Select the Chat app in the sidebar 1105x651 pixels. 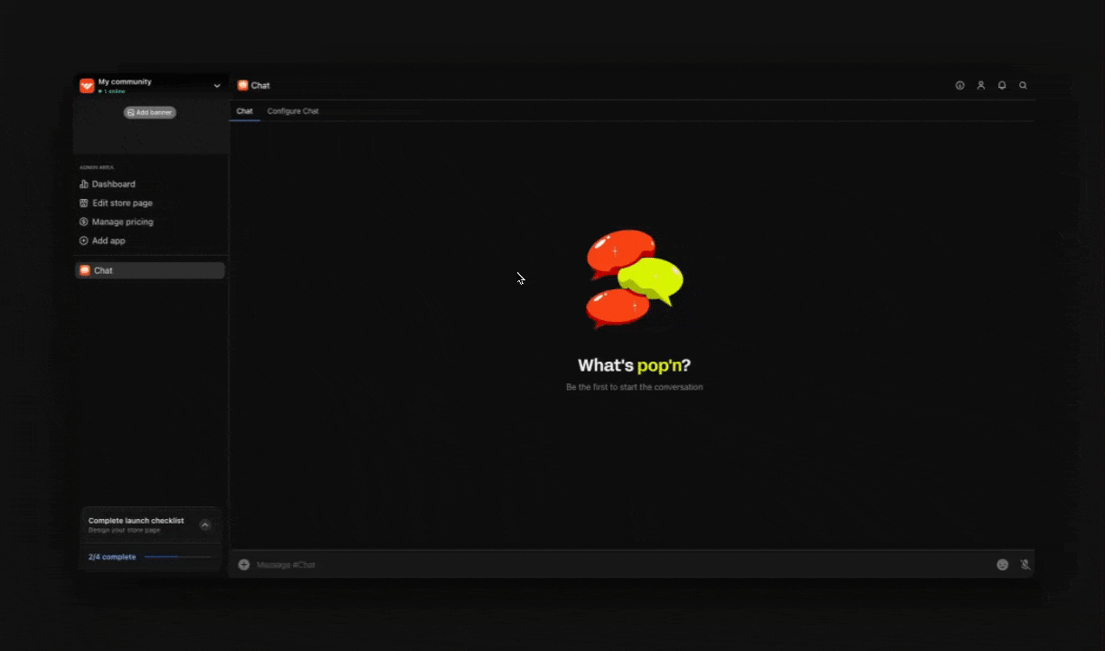(150, 270)
